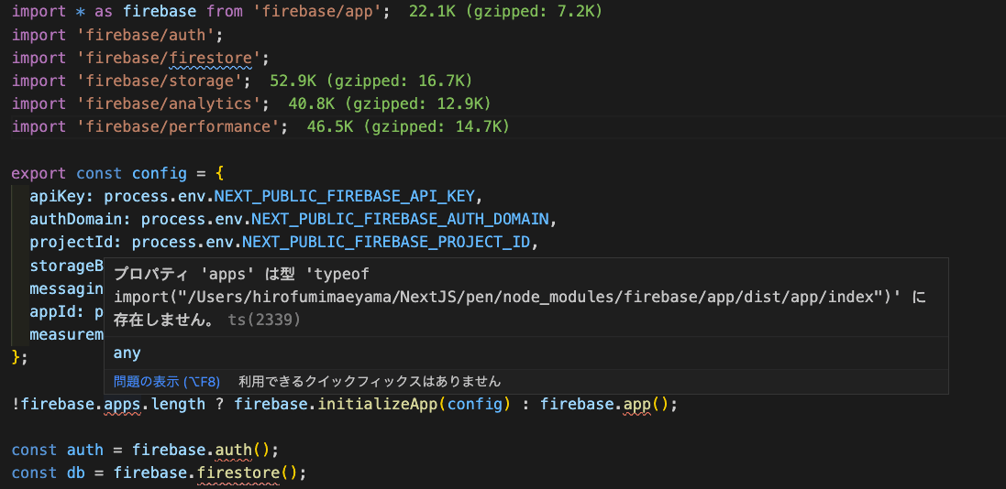The height and width of the screenshot is (489, 1006).
Task: Click the 'firebase/auth' import string
Action: (145, 35)
